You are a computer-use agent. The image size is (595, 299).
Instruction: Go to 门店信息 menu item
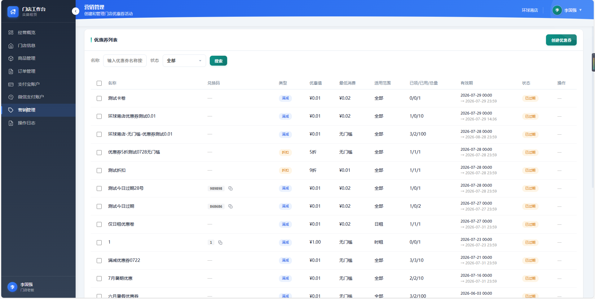[x=38, y=45]
